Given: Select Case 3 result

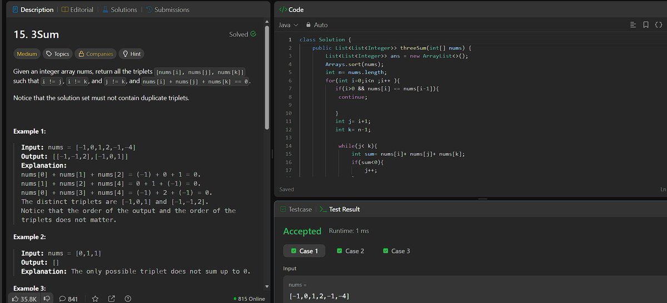Looking at the screenshot, I should (397, 251).
